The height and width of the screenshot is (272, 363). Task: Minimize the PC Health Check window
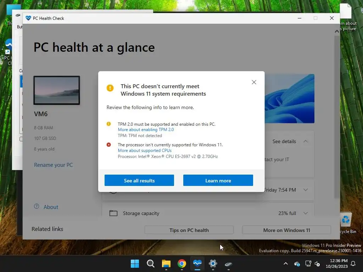(299, 18)
